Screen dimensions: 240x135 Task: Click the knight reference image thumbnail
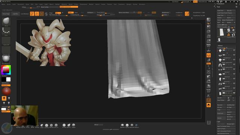click(x=43, y=42)
